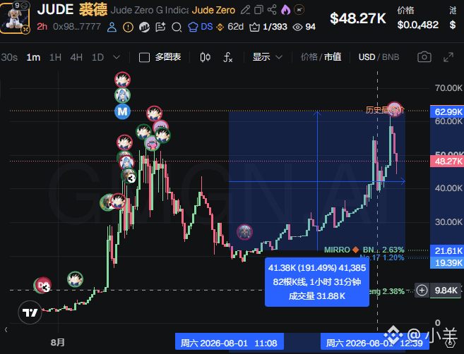Select the 1m timeframe
464x354 pixels.
click(33, 57)
